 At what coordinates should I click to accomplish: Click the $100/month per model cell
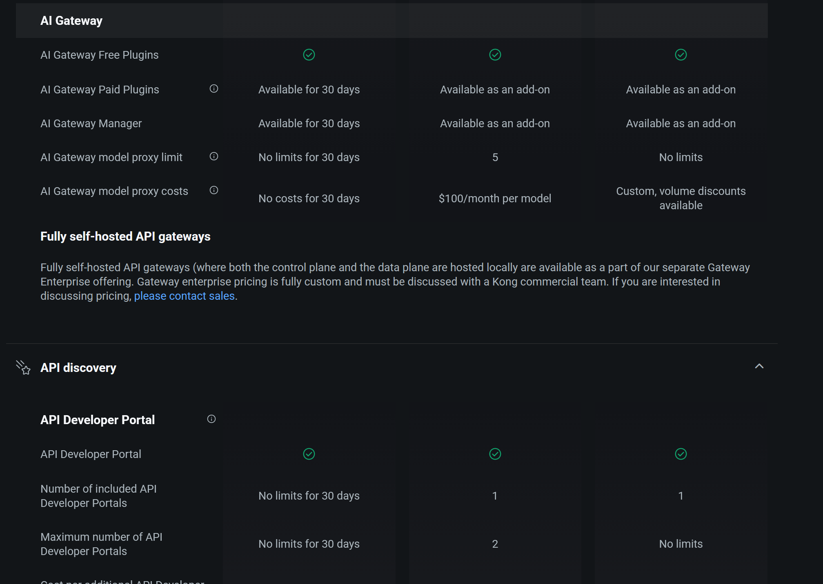click(x=495, y=199)
